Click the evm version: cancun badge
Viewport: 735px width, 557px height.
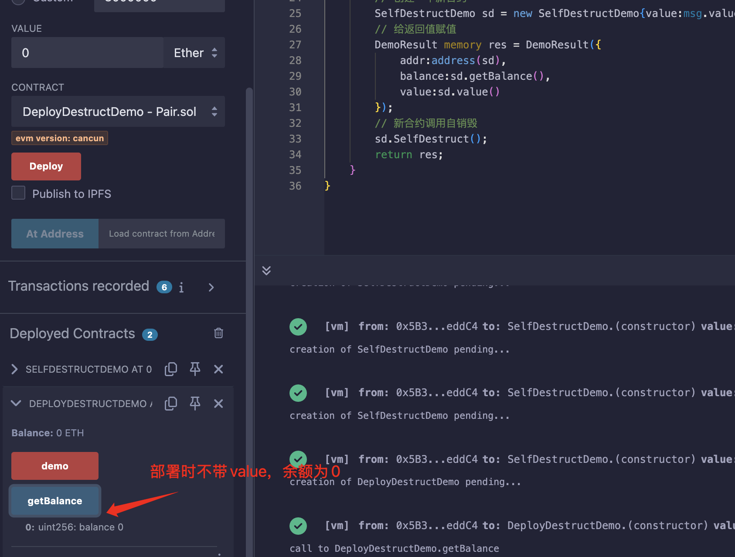[60, 138]
